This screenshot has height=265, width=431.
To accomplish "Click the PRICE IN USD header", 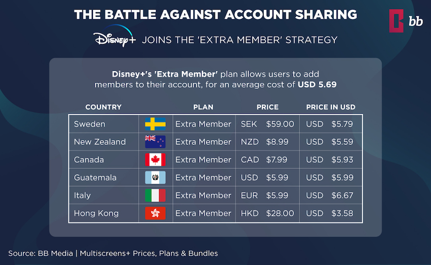I will [x=330, y=107].
